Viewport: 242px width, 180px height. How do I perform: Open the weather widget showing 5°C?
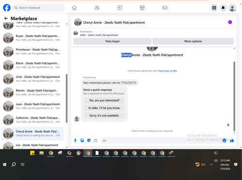pyautogui.click(x=200, y=164)
